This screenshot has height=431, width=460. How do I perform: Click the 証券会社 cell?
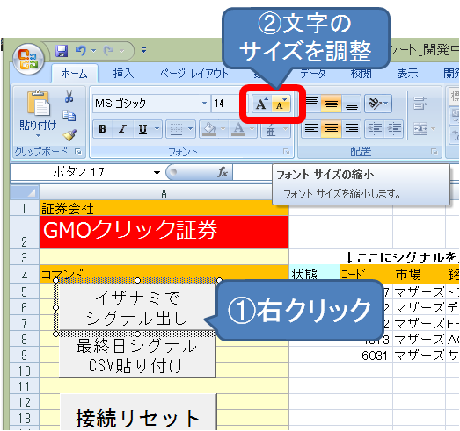point(164,208)
